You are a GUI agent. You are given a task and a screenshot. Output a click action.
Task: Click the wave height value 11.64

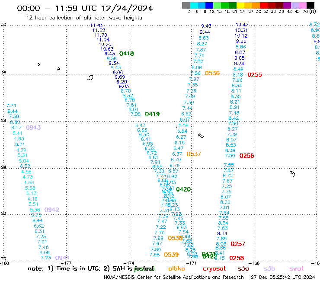96,26
